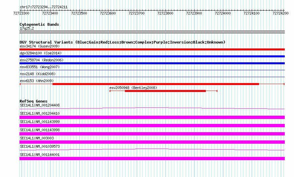Image resolution: width=294 pixels, height=177 pixels.
Task: Click the DGV Structural Variants track title
Action: tap(123, 42)
